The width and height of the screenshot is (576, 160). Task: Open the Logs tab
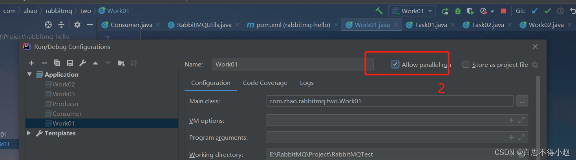(x=307, y=83)
